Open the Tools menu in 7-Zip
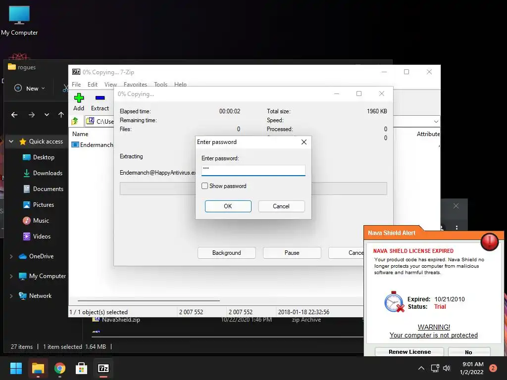 pyautogui.click(x=161, y=84)
